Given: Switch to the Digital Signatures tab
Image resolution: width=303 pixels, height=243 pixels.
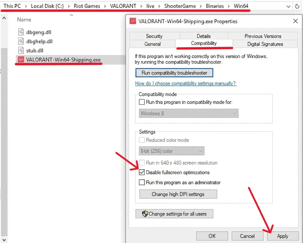Looking at the screenshot, I should click(265, 44).
